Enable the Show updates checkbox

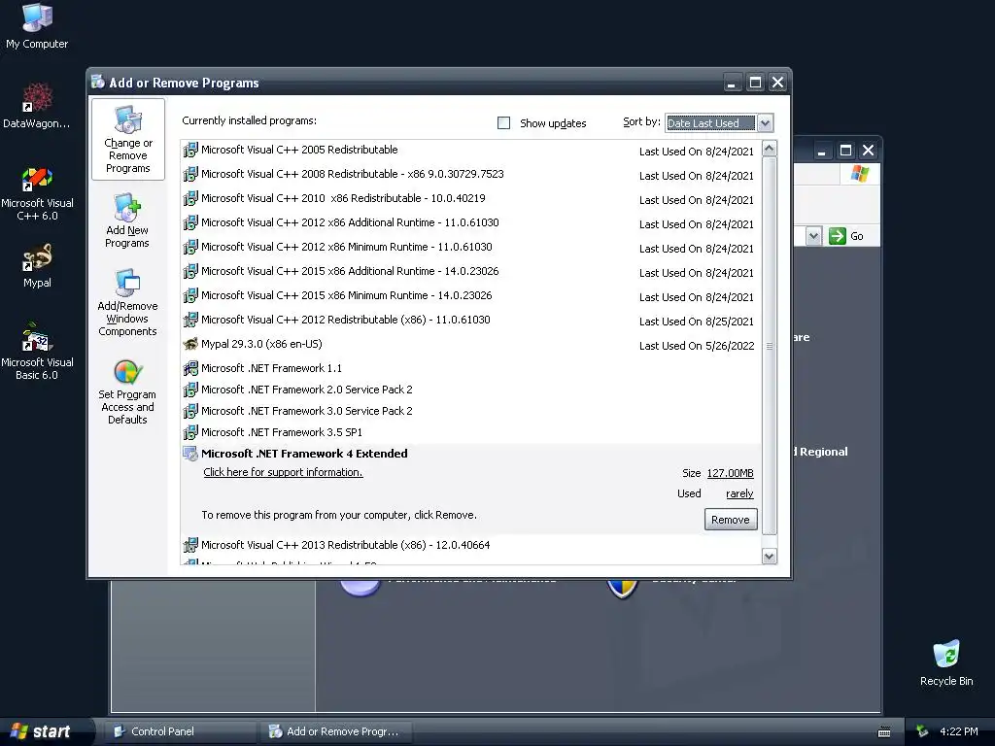tap(504, 123)
